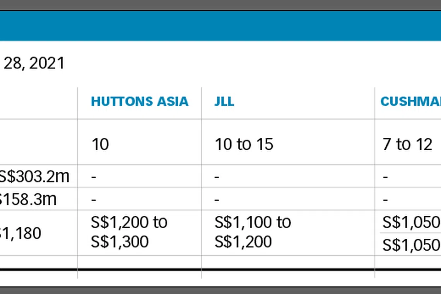Screen dimensions: 441x294
Task: Select the S$303.2m value
Action: 34,176
